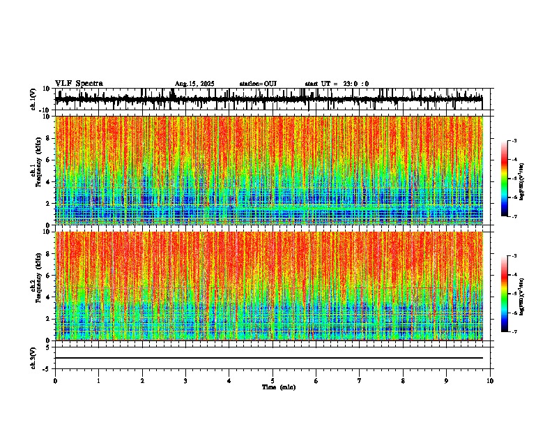This screenshot has width=552, height=427.
Task: Click time-axis tick label "5"
Action: click(x=273, y=381)
